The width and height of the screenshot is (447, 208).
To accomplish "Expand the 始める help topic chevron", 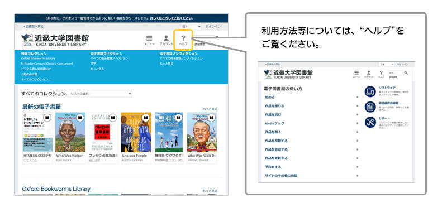I will (x=357, y=98).
